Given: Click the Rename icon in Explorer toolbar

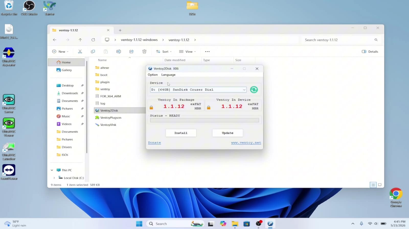Looking at the screenshot, I should pos(119,52).
